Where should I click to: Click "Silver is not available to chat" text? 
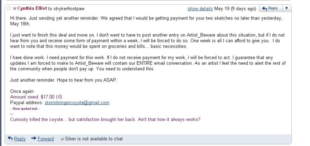pyautogui.click(x=94, y=139)
